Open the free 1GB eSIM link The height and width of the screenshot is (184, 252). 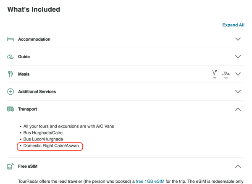coord(150,181)
